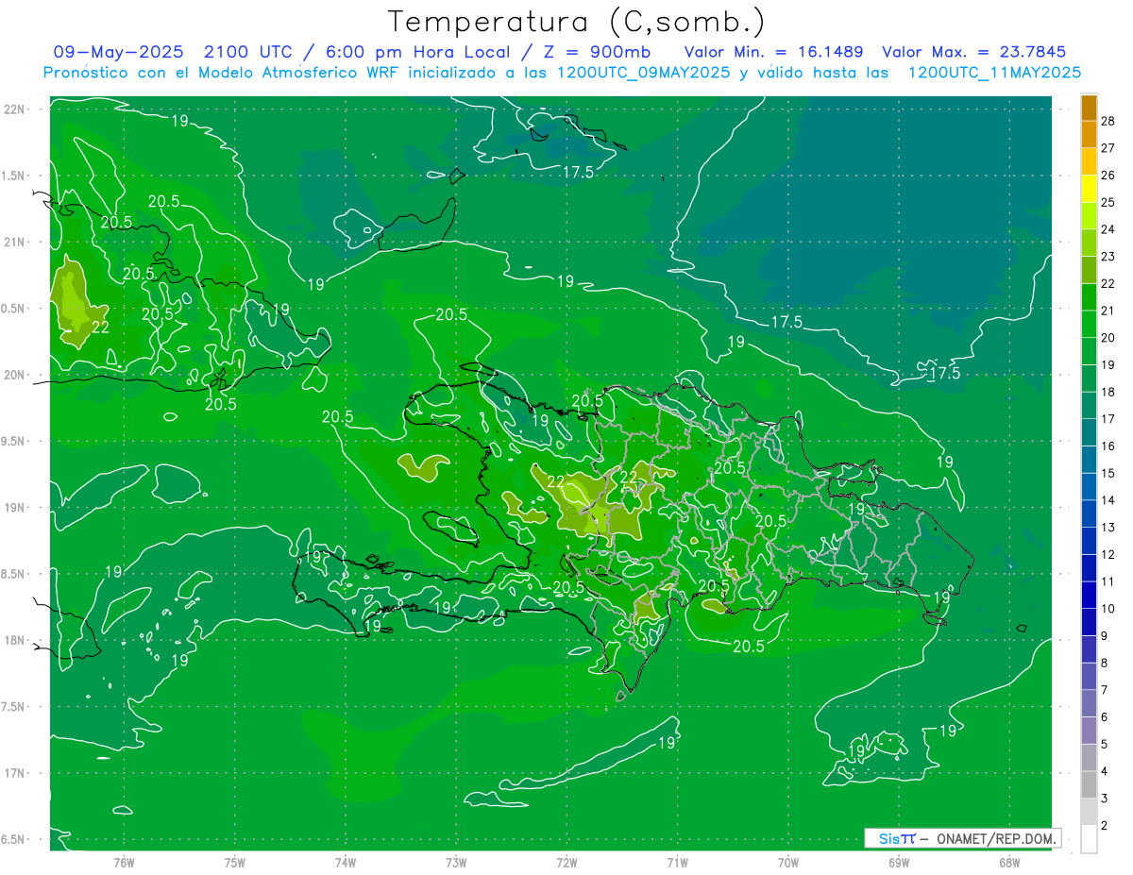The height and width of the screenshot is (875, 1133).
Task: Click the '72W' longitude axis label
Action: [x=566, y=863]
